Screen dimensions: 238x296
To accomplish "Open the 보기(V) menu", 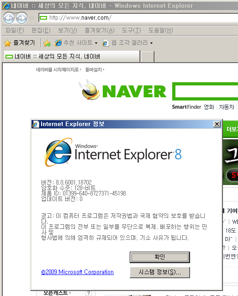I will pyautogui.click(x=67, y=30).
